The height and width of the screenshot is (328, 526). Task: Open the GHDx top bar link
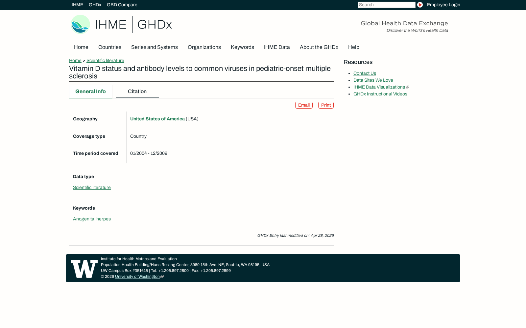tap(95, 5)
